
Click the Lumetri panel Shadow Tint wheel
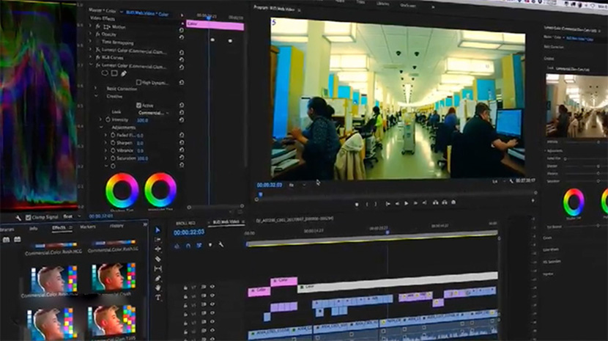pyautogui.click(x=574, y=202)
